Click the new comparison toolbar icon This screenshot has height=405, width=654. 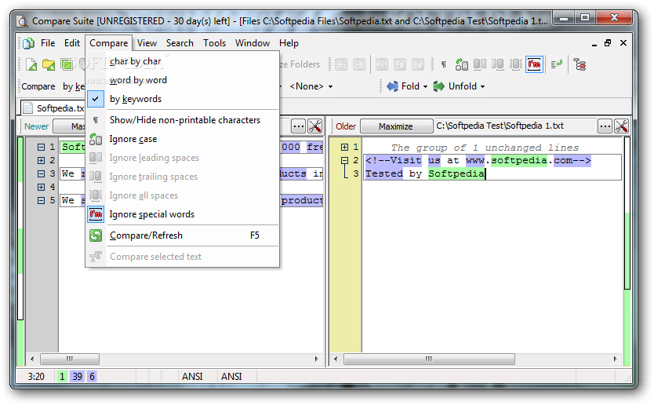coord(31,64)
